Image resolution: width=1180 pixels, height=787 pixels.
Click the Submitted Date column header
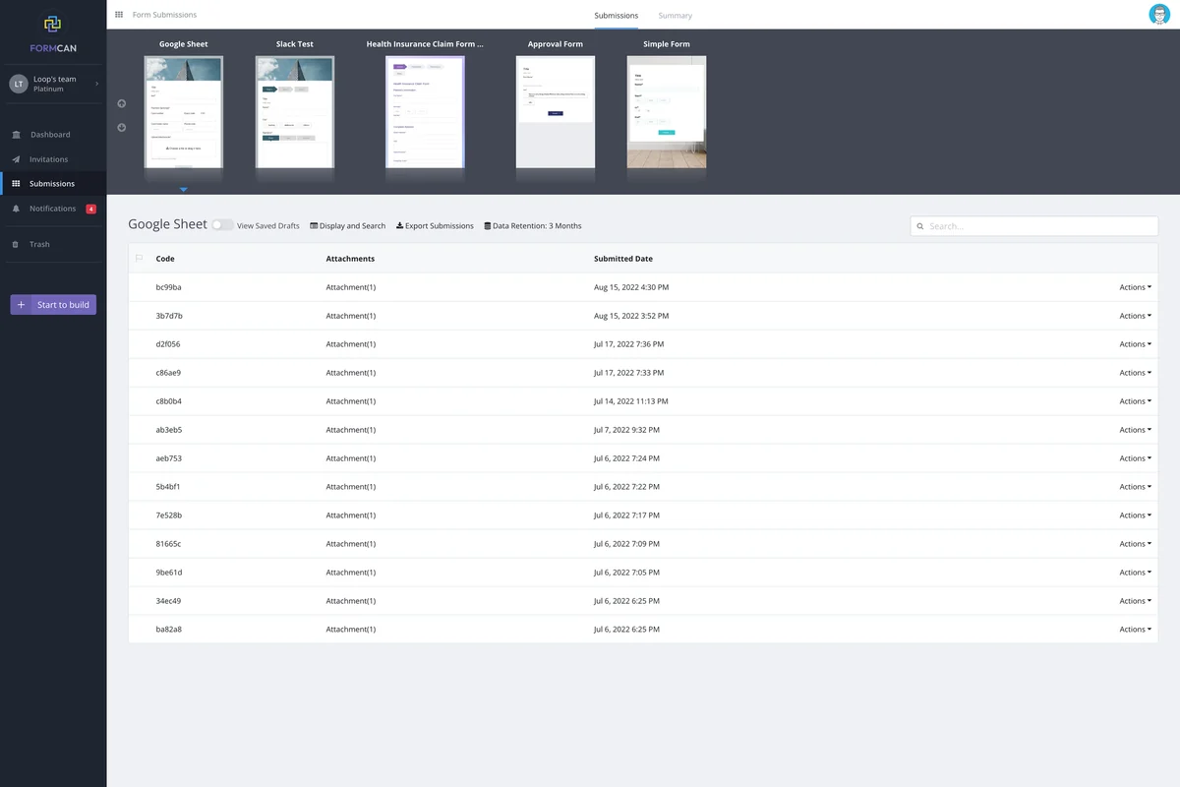(x=623, y=259)
